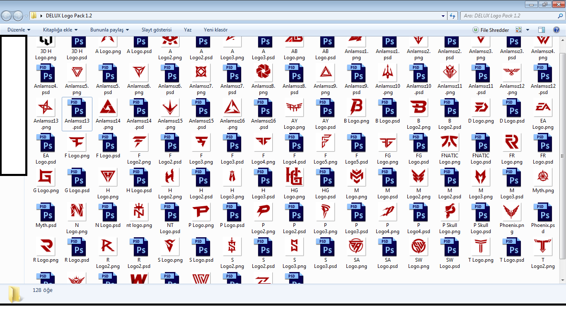Open the recent locations dropdown arrow

coord(26,16)
